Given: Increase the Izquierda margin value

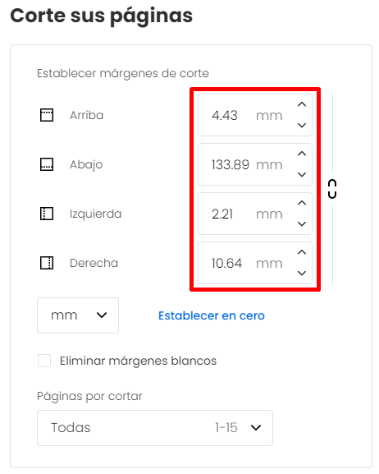Looking at the screenshot, I should click(x=302, y=203).
